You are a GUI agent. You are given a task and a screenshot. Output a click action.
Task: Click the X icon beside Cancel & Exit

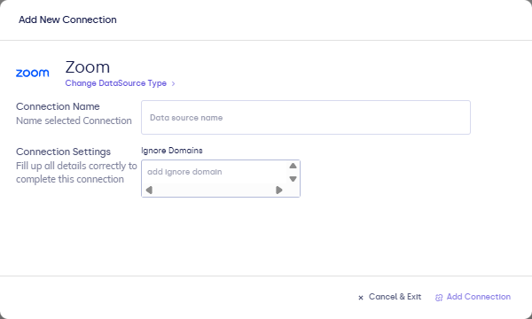pyautogui.click(x=361, y=298)
